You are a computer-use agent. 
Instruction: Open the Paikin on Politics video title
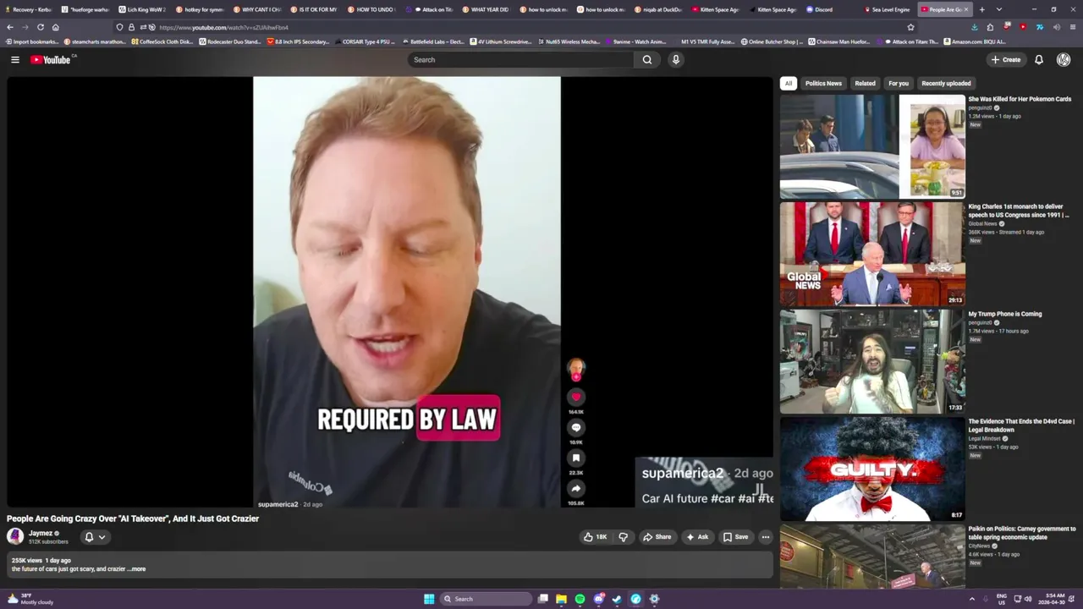[1021, 533]
